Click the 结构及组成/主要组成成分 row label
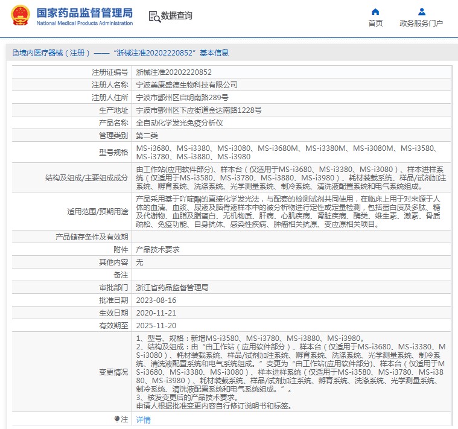This screenshot has height=429, width=458. tap(86, 177)
